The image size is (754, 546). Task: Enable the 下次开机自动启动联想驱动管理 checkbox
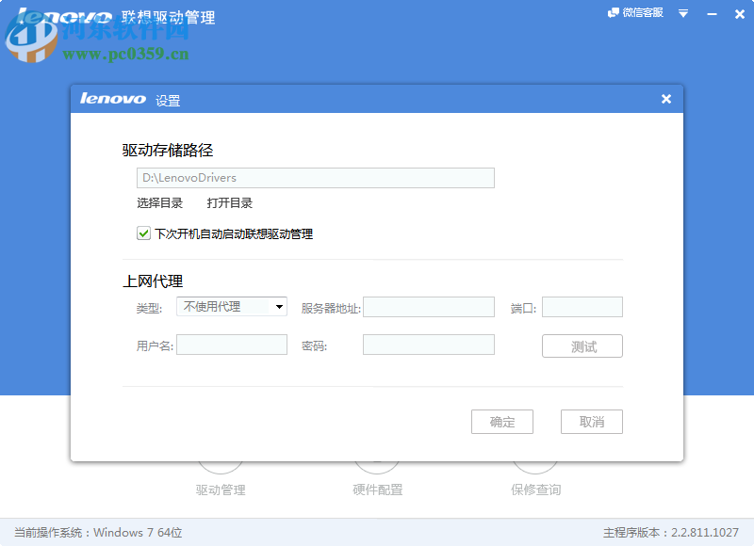[142, 233]
